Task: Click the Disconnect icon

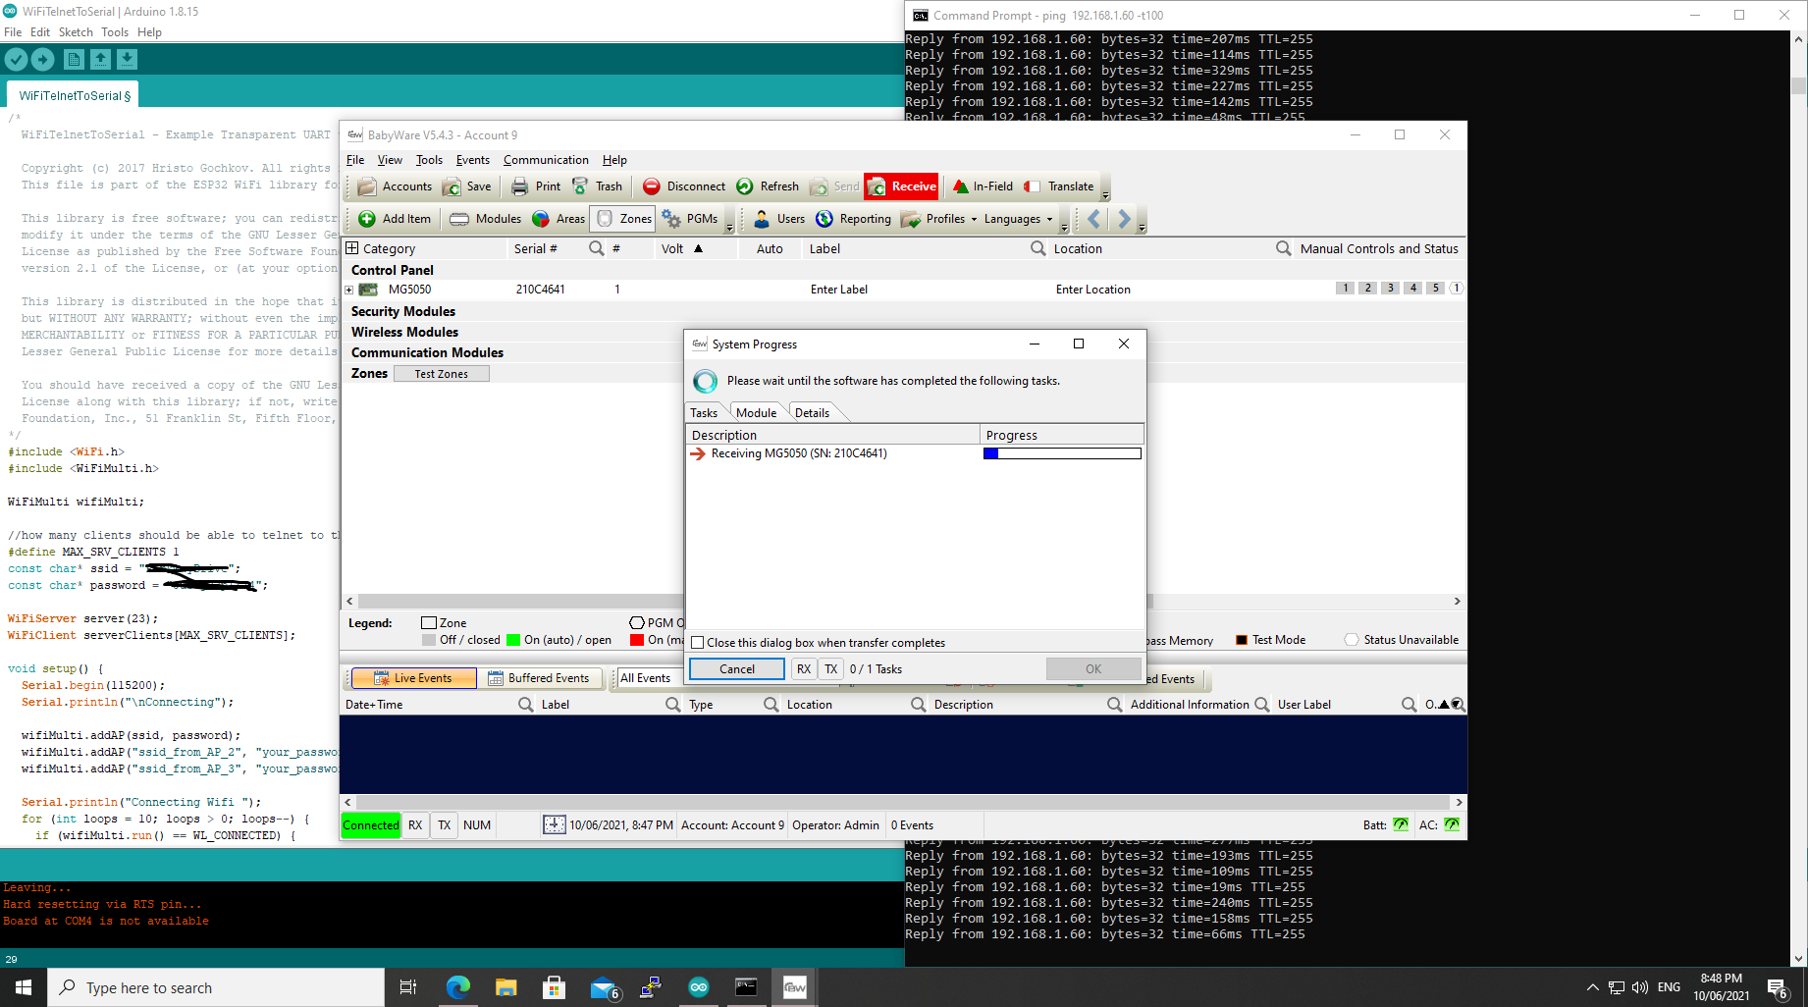Action: (682, 185)
